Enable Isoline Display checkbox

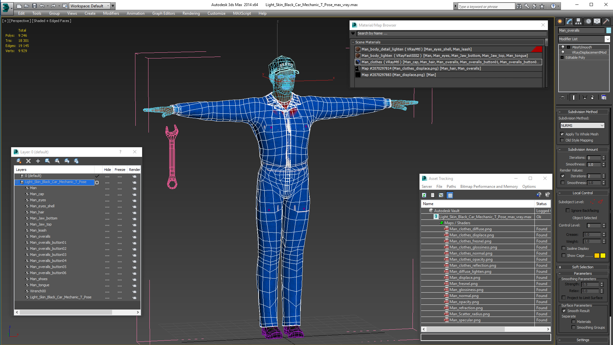pos(564,248)
